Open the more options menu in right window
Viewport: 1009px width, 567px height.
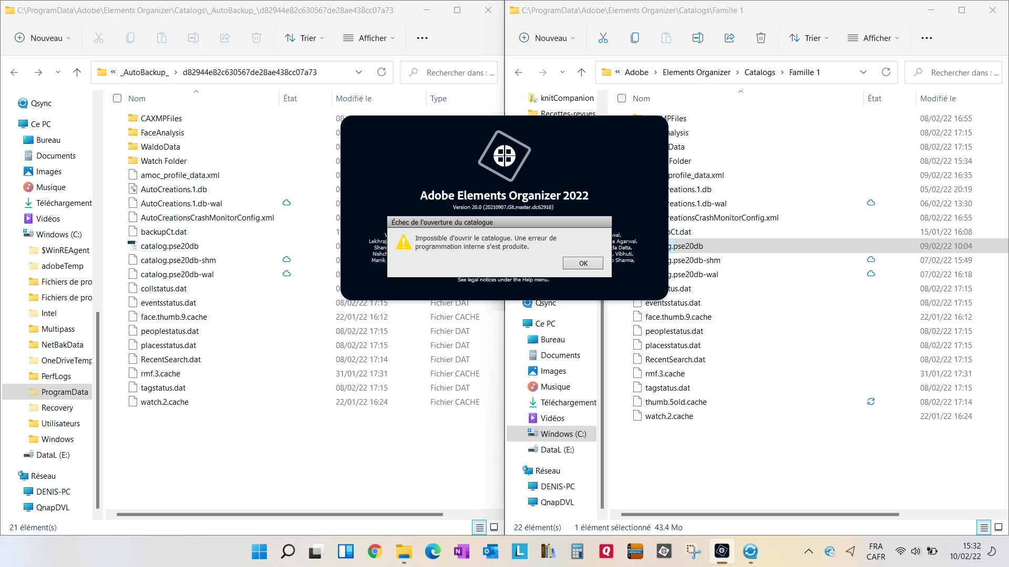(x=926, y=38)
